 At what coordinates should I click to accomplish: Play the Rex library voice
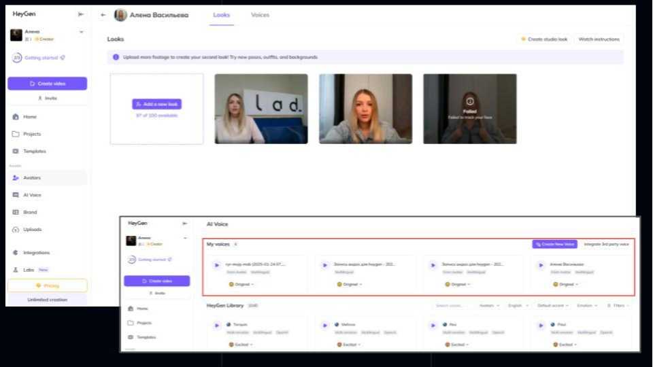pos(433,326)
